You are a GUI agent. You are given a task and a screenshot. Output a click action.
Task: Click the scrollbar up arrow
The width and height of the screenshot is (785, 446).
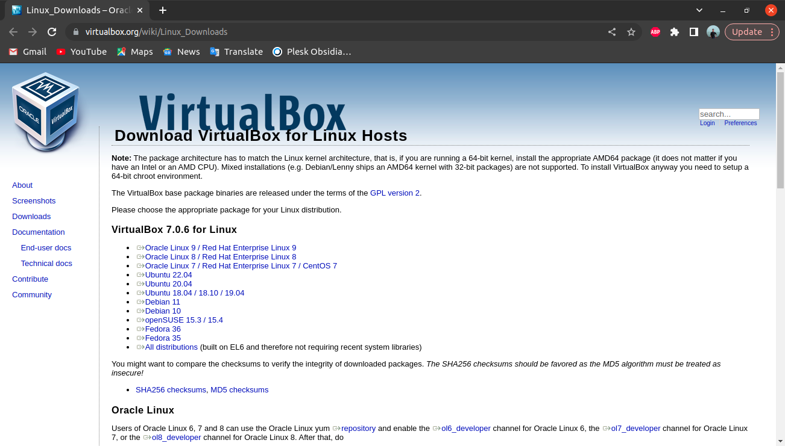pos(780,67)
